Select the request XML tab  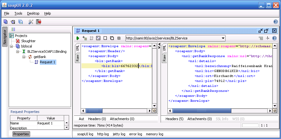(x=77, y=48)
